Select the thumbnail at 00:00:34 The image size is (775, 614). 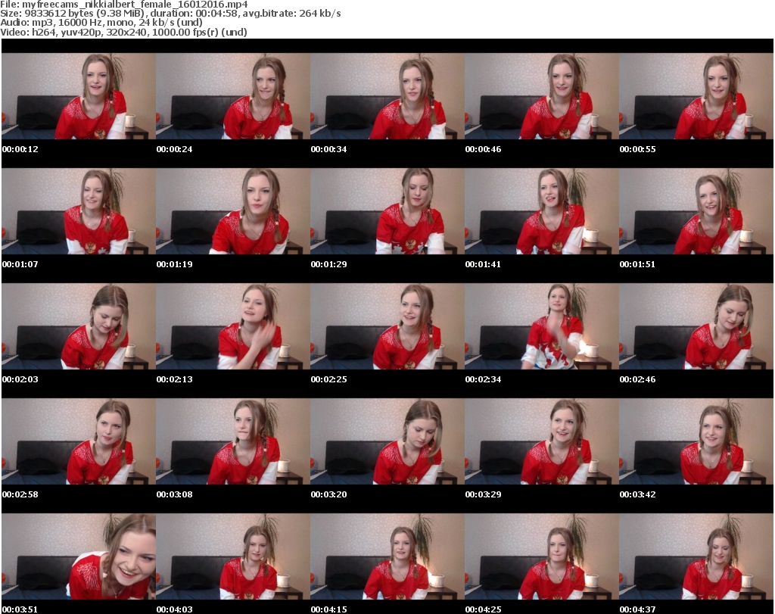click(x=387, y=96)
